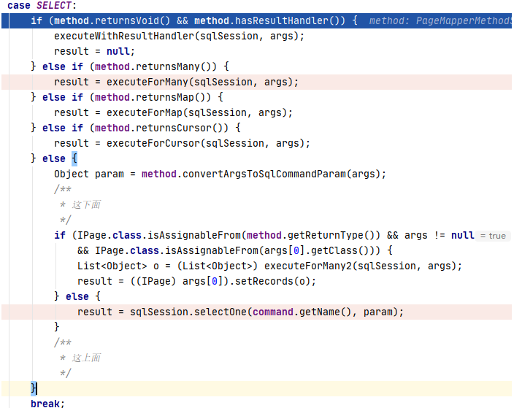Screen dimensions: 514x408
Task: Click 'executeForMany2(sqlSession, args);' call
Action: point(363,266)
